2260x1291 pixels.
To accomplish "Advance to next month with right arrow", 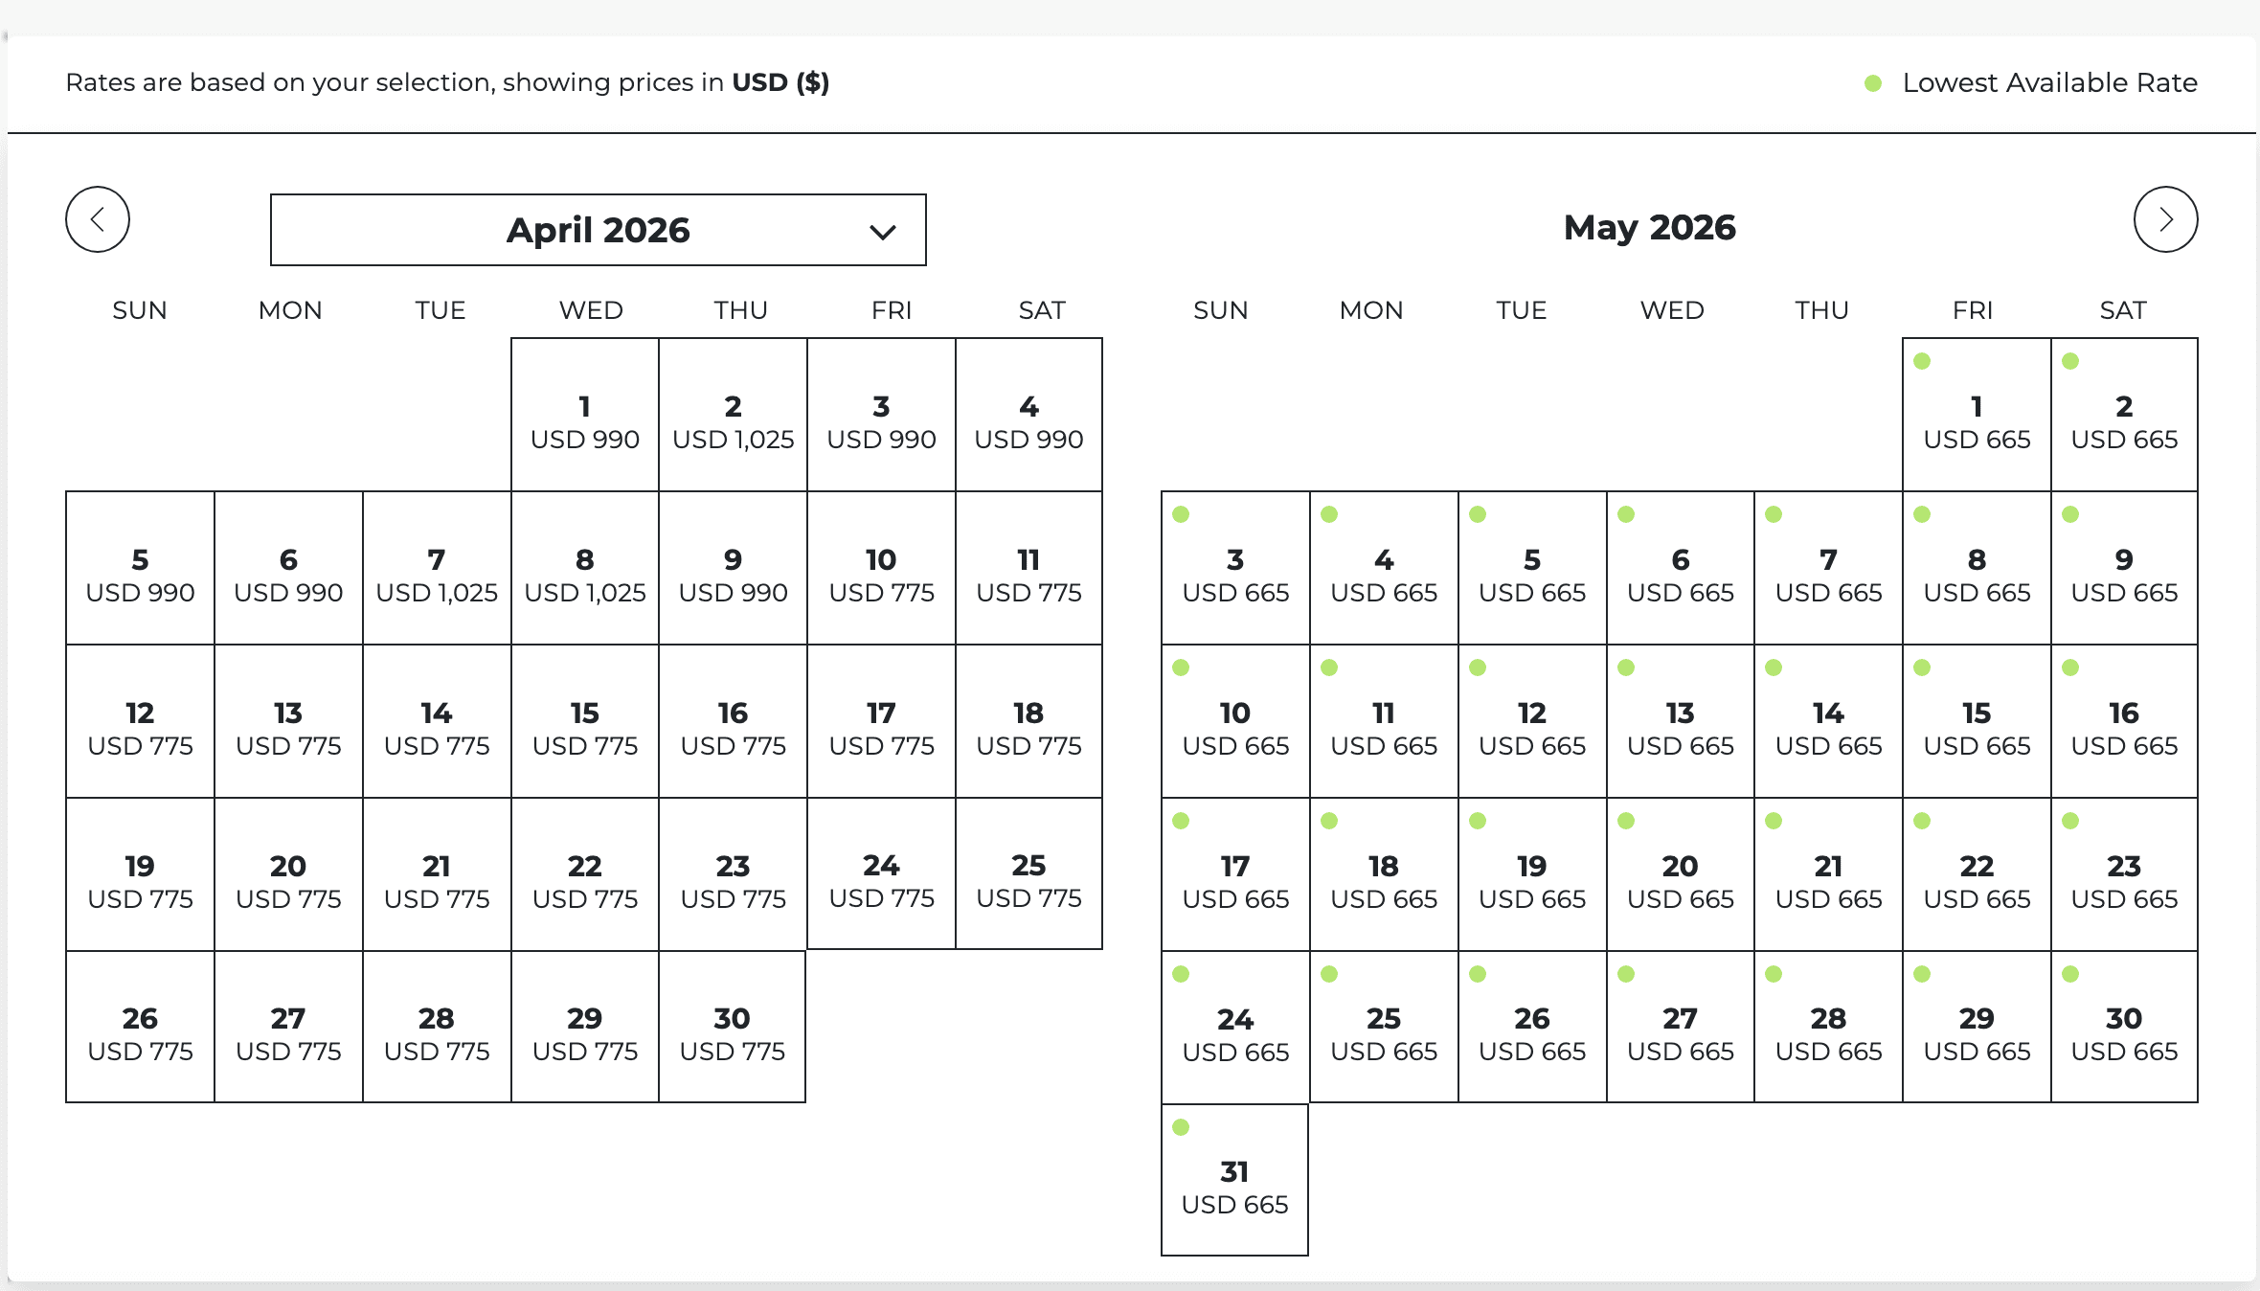I will [x=2165, y=219].
